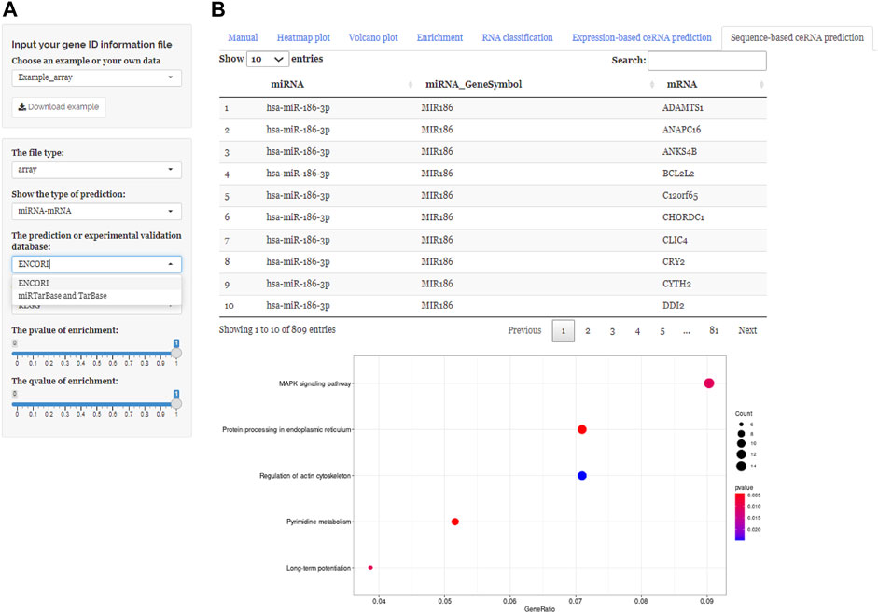
Task: Go to page 4 of results
Action: tap(637, 331)
